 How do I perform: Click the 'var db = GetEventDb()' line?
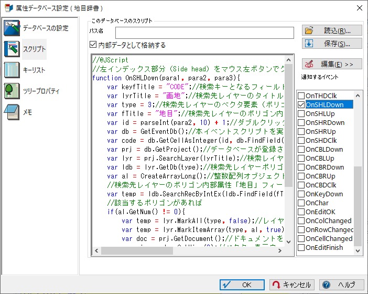click(x=196, y=131)
